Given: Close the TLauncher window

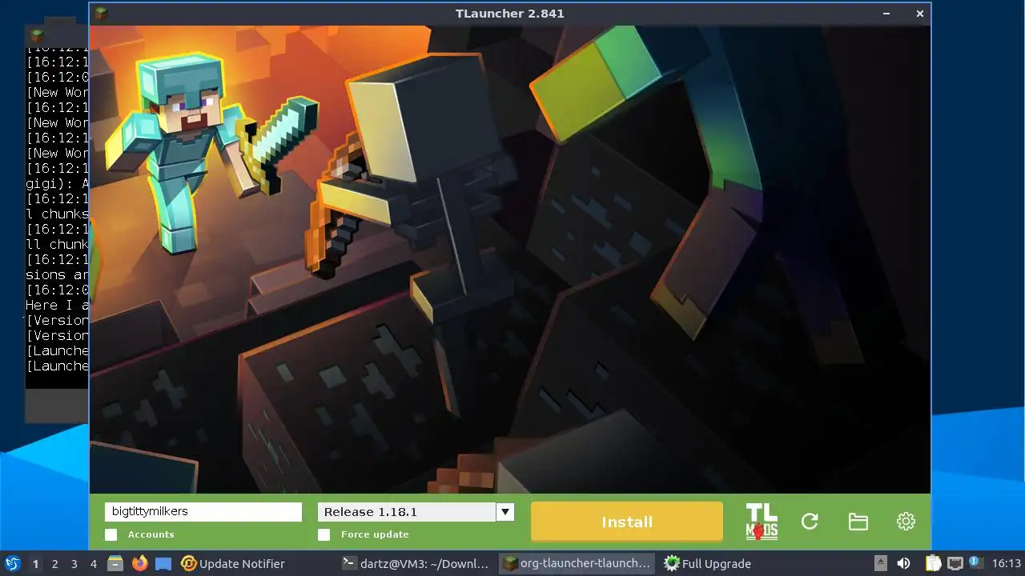Looking at the screenshot, I should click(x=919, y=14).
